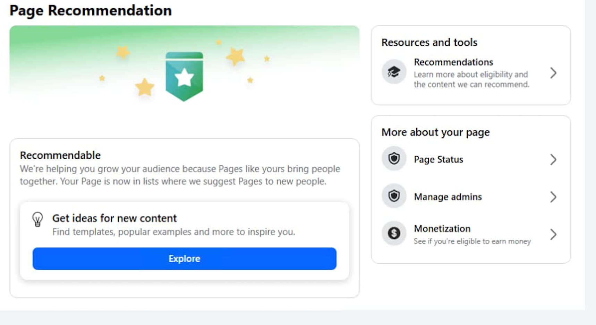
Task: Click "See if you're eligible to earn money"
Action: click(x=472, y=241)
